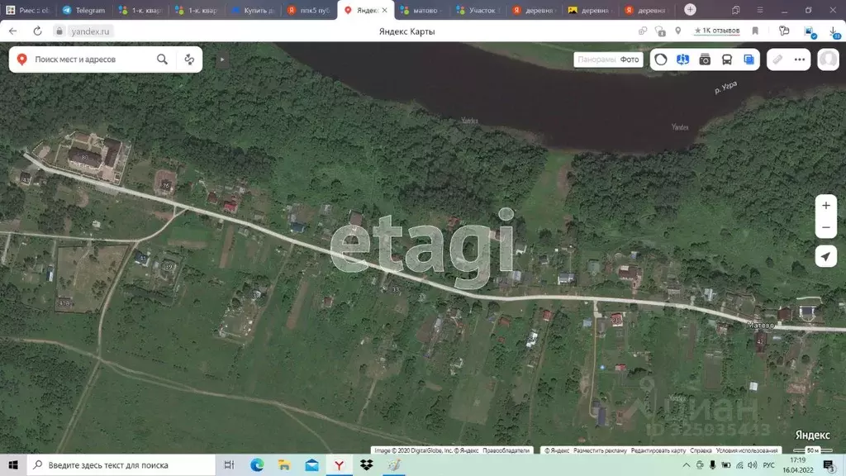Switch to the Участок browser tab
The width and height of the screenshot is (846, 476).
478,10
